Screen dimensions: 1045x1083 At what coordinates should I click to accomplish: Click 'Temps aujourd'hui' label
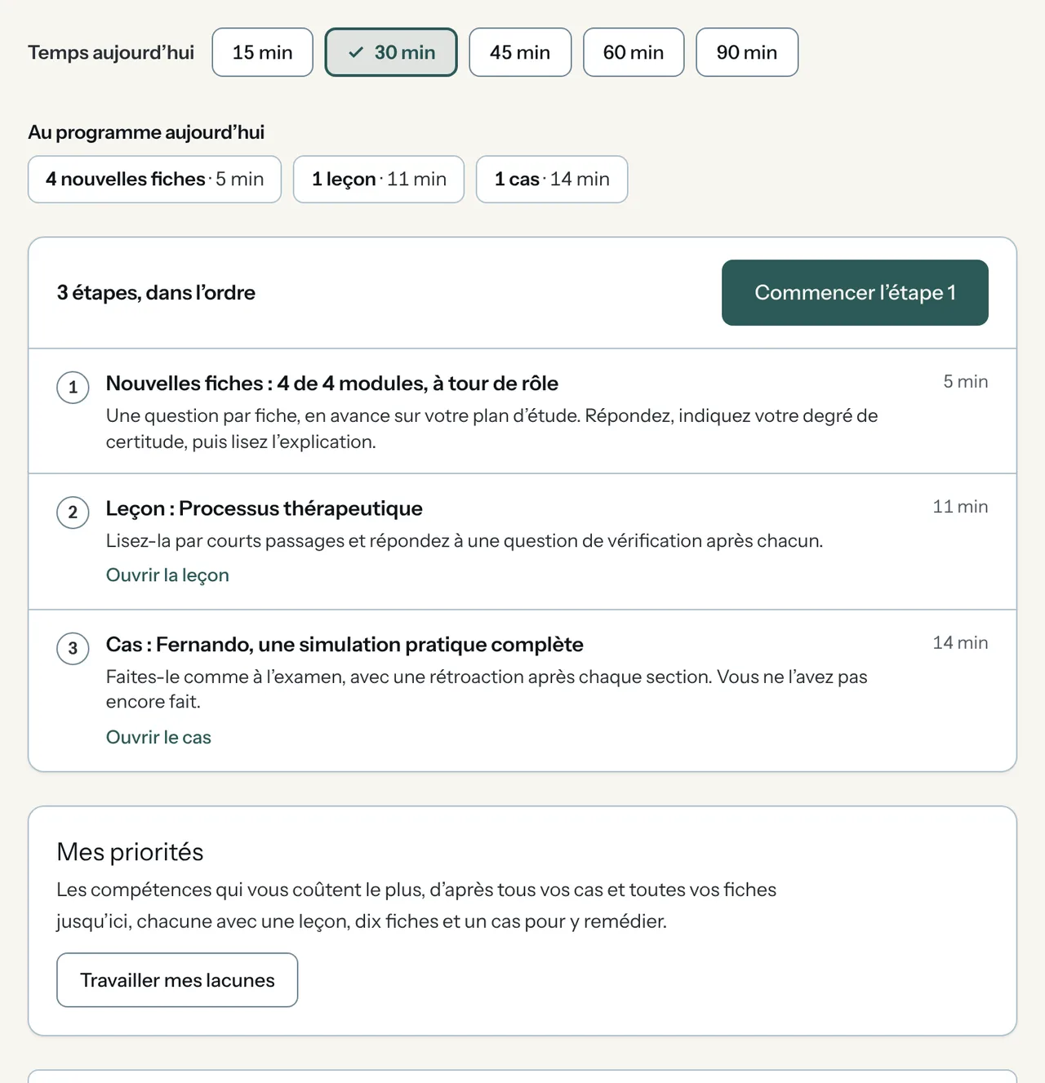pyautogui.click(x=111, y=52)
